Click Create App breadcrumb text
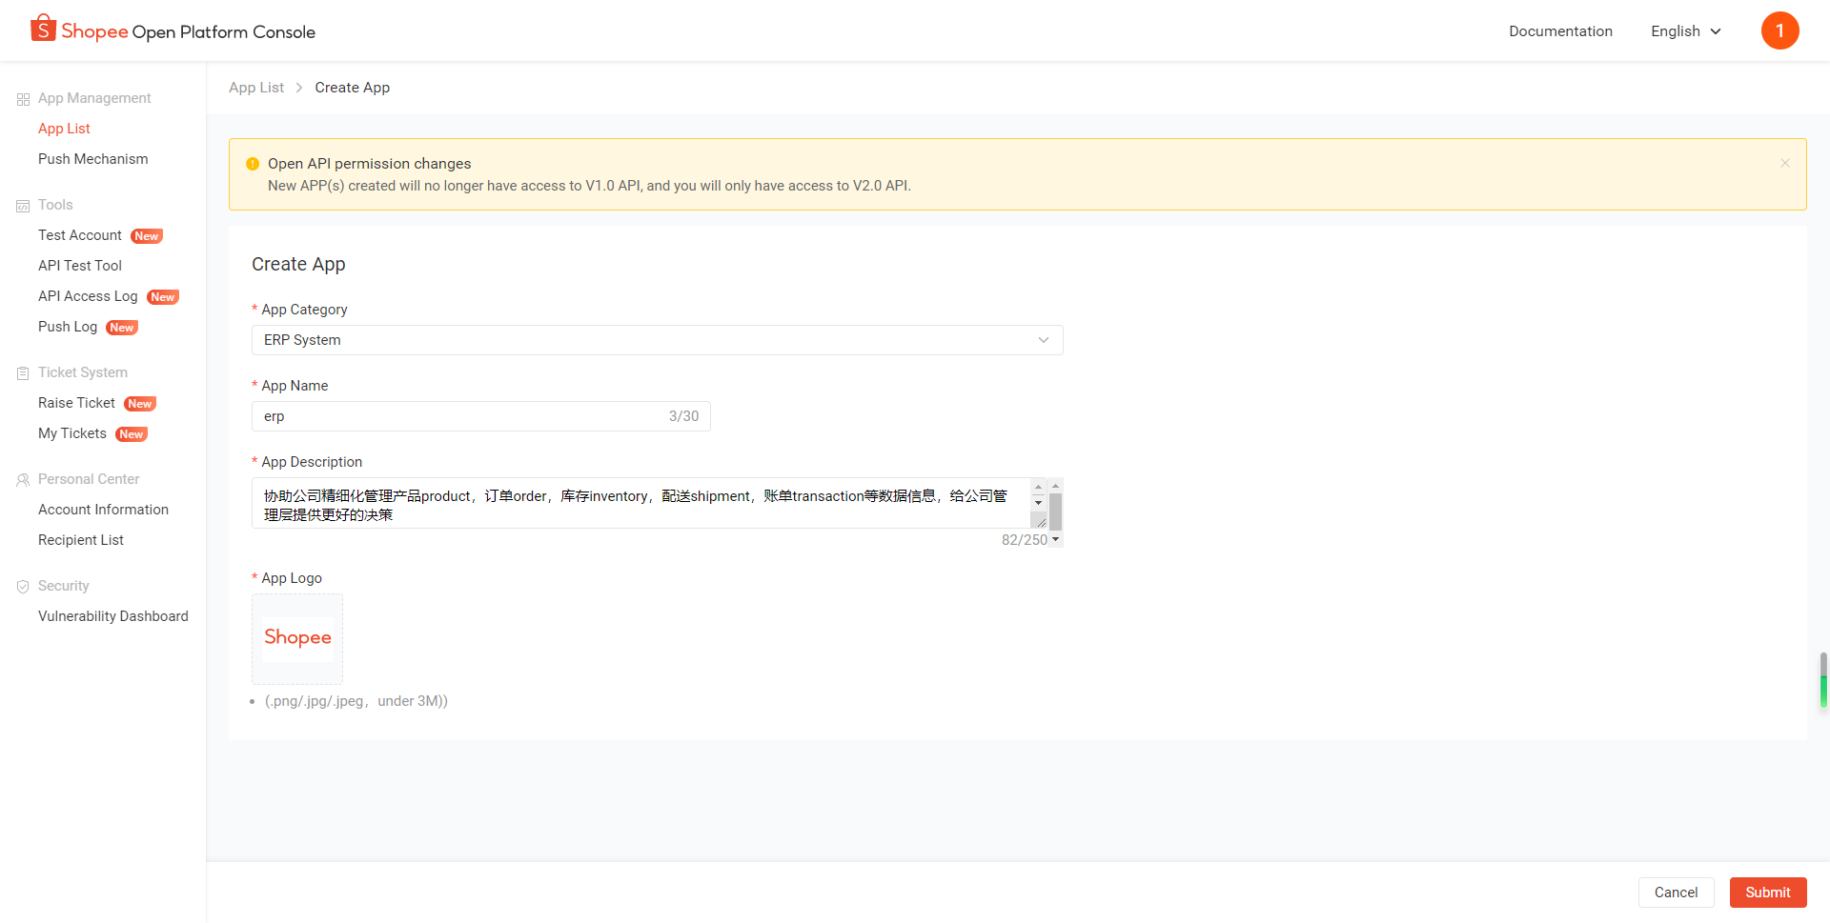 [353, 88]
